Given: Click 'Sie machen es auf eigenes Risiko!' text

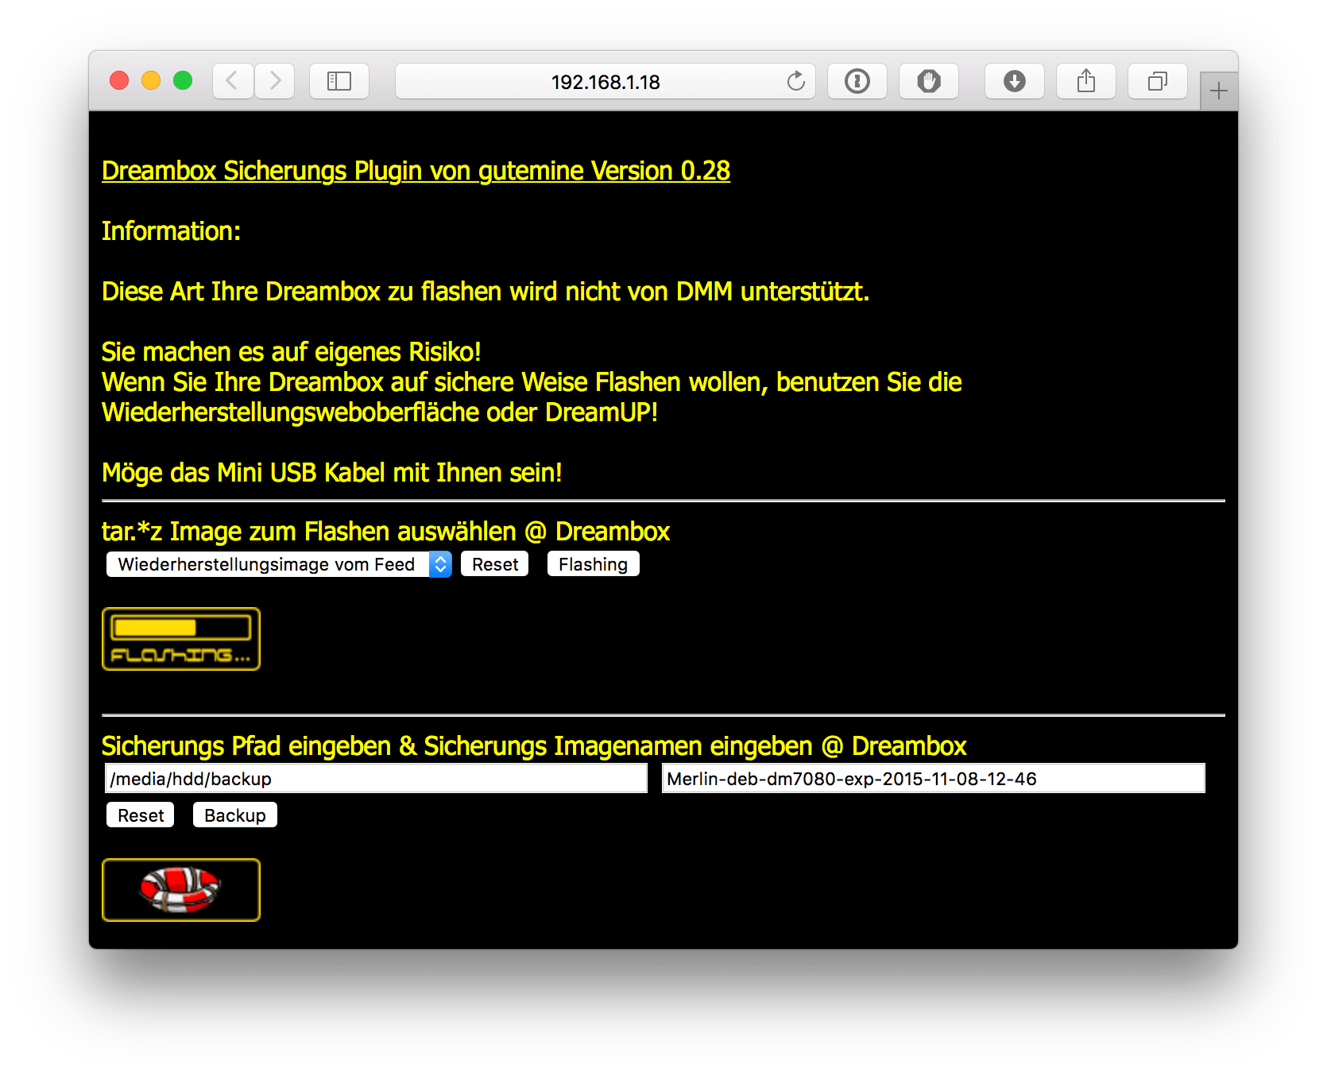Looking at the screenshot, I should click(x=292, y=352).
